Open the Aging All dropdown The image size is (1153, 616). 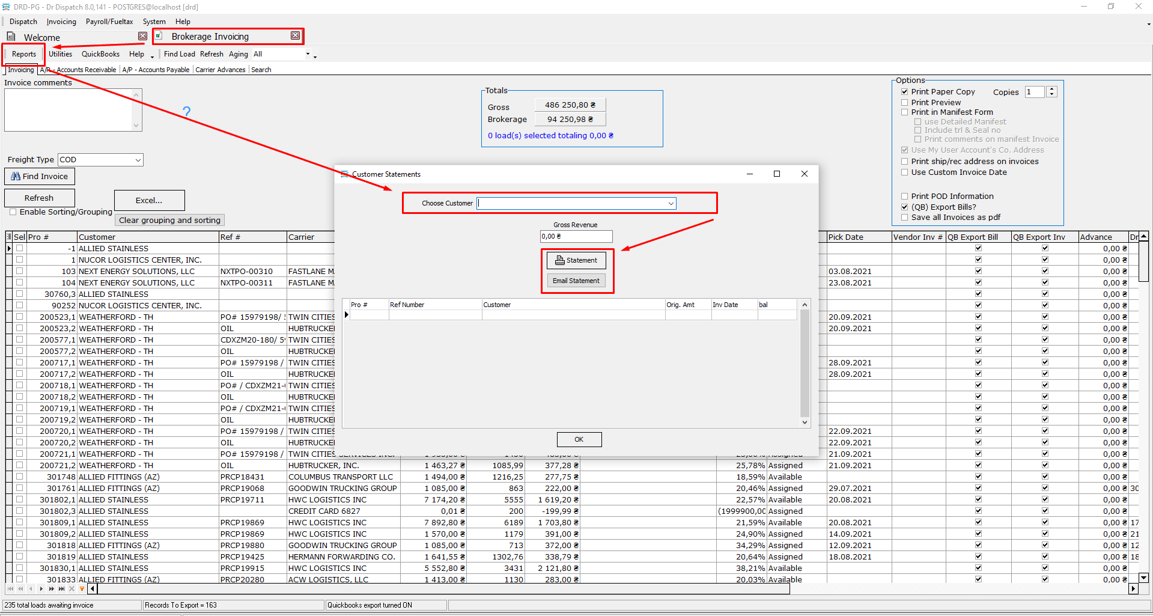308,54
